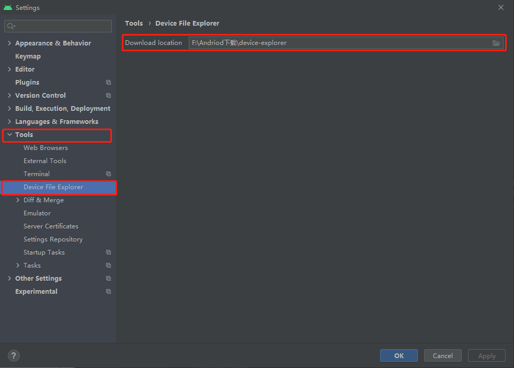Screen dimensions: 514x368
Task: Select Appearance & Behavior label
Action: (x=53, y=43)
